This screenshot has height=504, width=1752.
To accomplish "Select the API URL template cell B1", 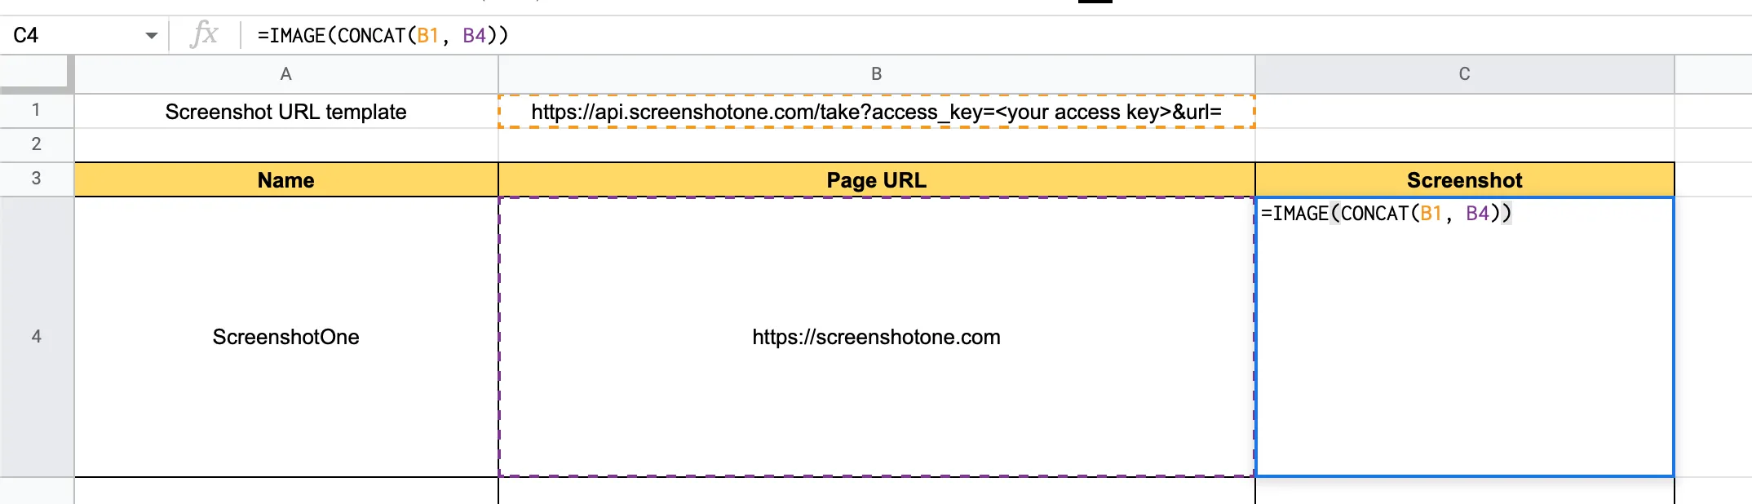I will (876, 112).
